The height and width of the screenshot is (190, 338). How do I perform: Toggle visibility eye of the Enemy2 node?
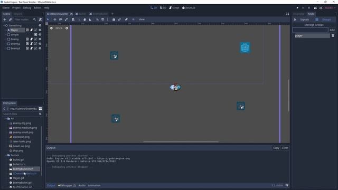(40, 44)
